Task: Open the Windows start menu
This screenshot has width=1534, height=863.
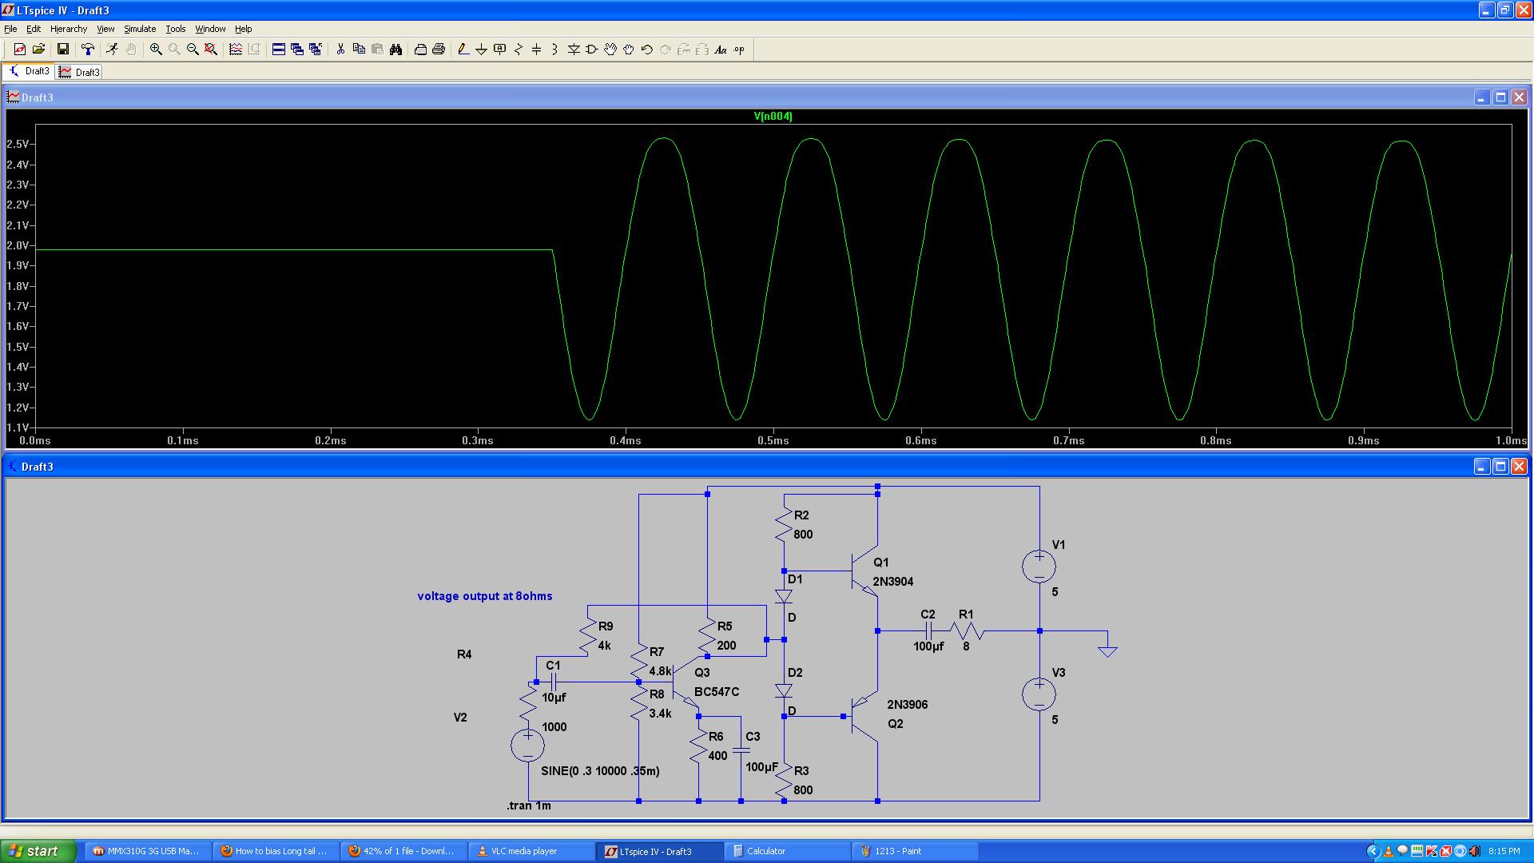Action: [x=38, y=851]
